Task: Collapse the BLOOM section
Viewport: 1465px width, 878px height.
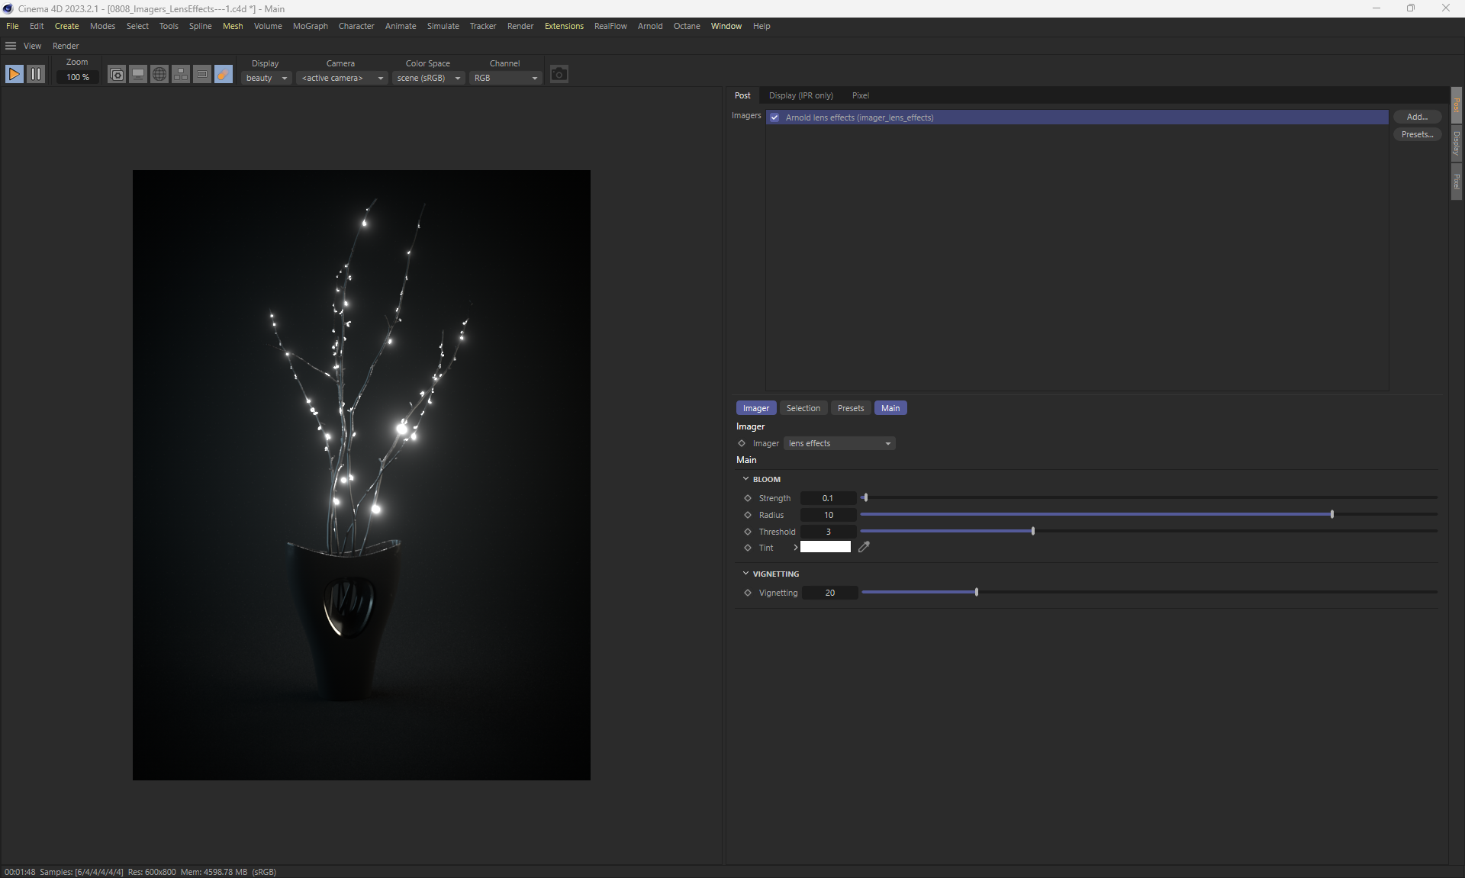Action: click(x=745, y=479)
